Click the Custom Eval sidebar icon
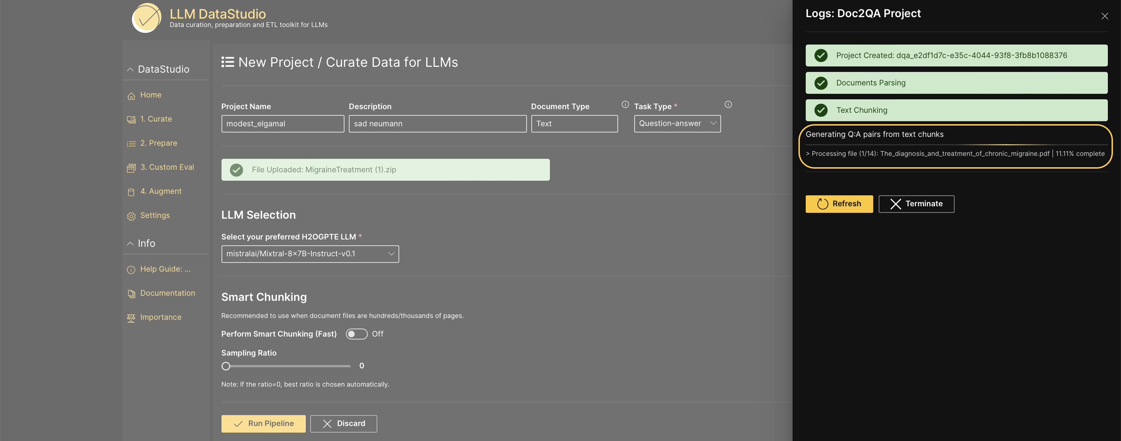The width and height of the screenshot is (1121, 441). [x=131, y=168]
